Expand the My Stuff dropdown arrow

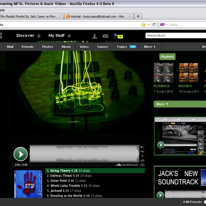tap(69, 36)
